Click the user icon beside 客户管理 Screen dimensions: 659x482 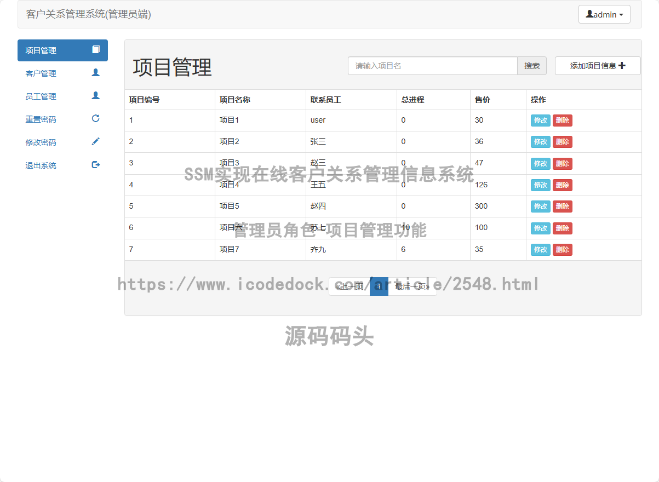point(96,72)
